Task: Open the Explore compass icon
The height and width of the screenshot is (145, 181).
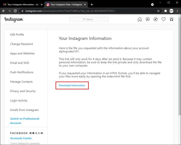Action: [156, 19]
